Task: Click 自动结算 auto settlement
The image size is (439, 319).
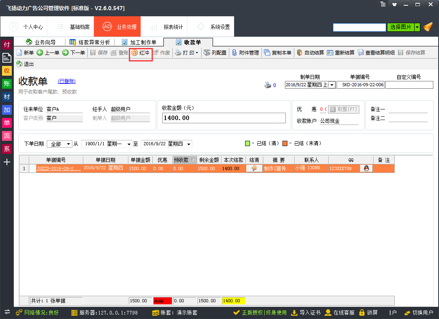Action: tap(310, 53)
